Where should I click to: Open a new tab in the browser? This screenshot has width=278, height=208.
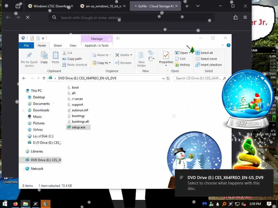(x=187, y=6)
